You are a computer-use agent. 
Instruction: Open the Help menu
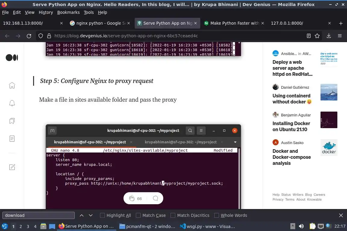click(102, 12)
